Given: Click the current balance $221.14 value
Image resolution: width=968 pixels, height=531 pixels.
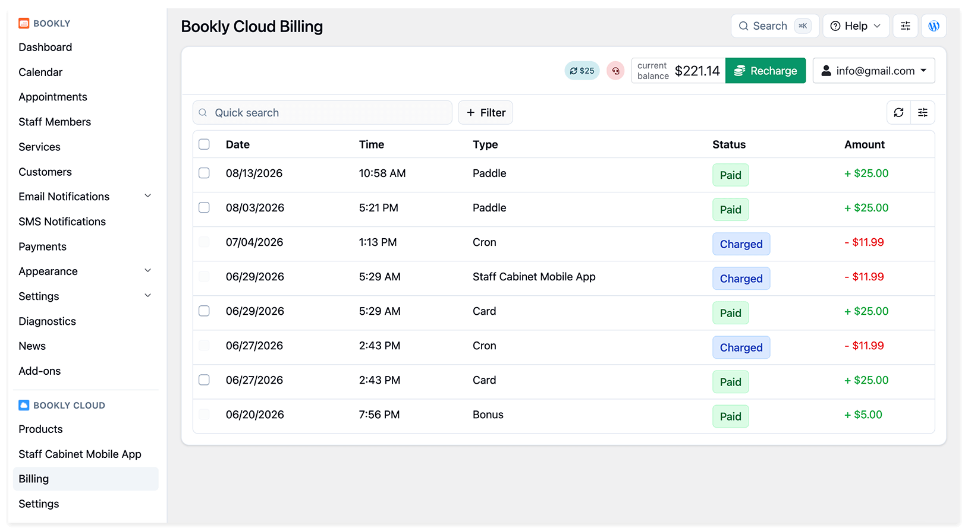Looking at the screenshot, I should coord(697,71).
